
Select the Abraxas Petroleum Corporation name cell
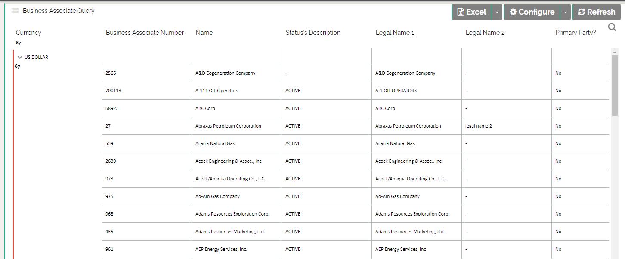(x=228, y=126)
